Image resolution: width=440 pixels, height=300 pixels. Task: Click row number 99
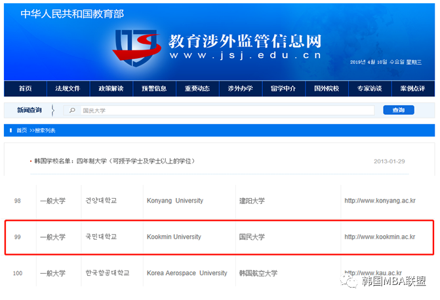(x=18, y=237)
